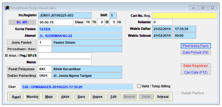Click the Klinik Kecantikan field
Viewport: 222px width, 107px height.
87,69
